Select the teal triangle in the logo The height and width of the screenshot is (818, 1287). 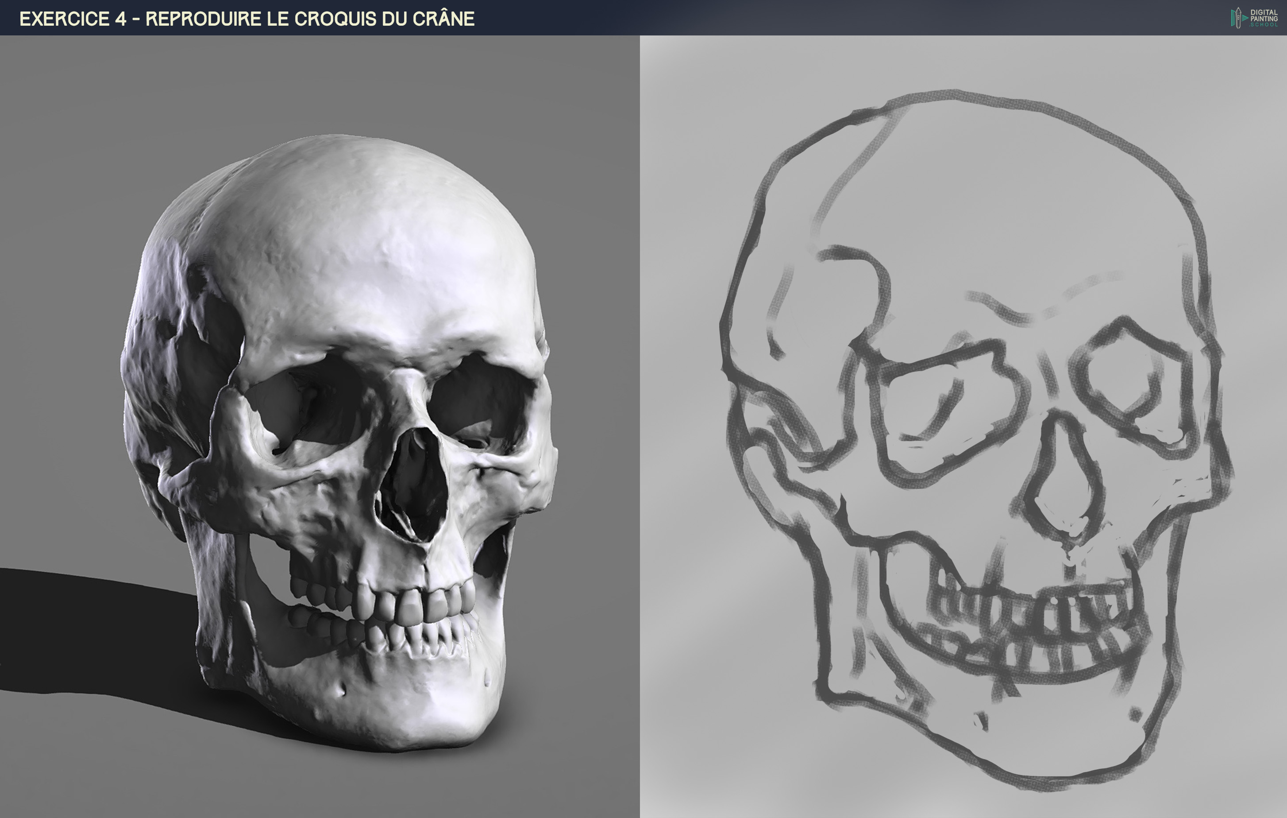1244,18
